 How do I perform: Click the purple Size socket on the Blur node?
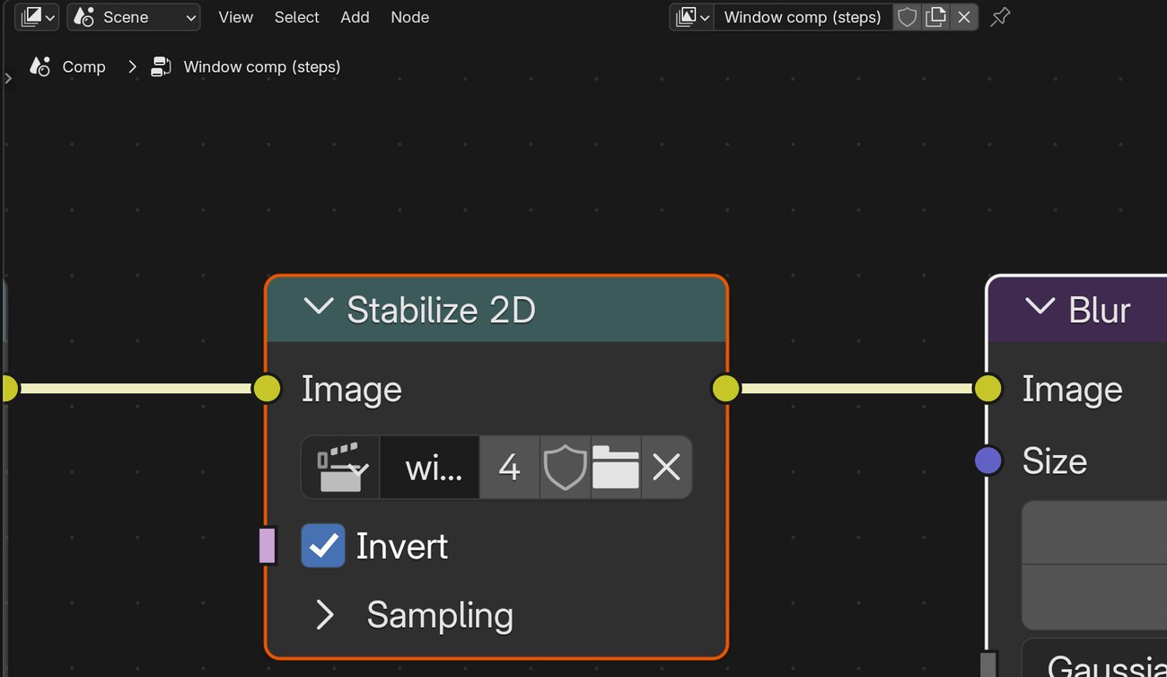(x=988, y=461)
